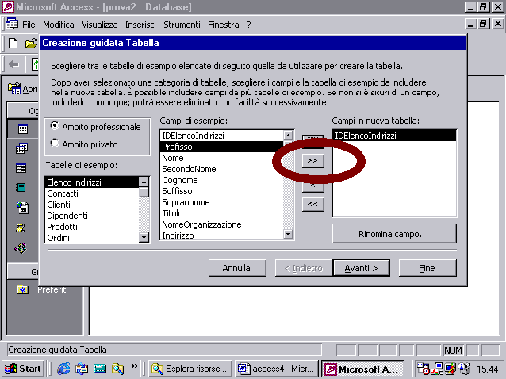Open the Strumenti menu

tap(182, 25)
